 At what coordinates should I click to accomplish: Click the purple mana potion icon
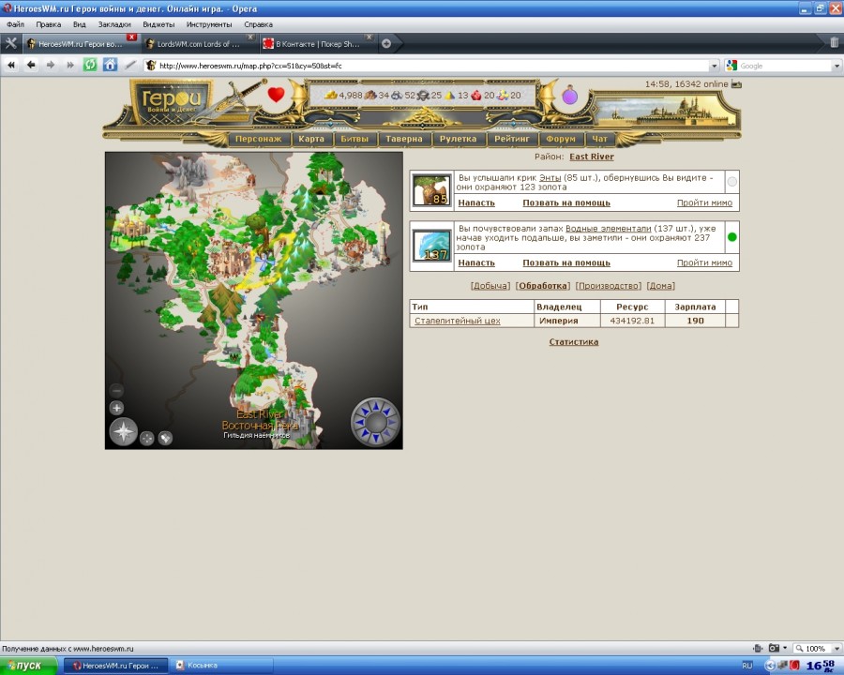click(569, 96)
